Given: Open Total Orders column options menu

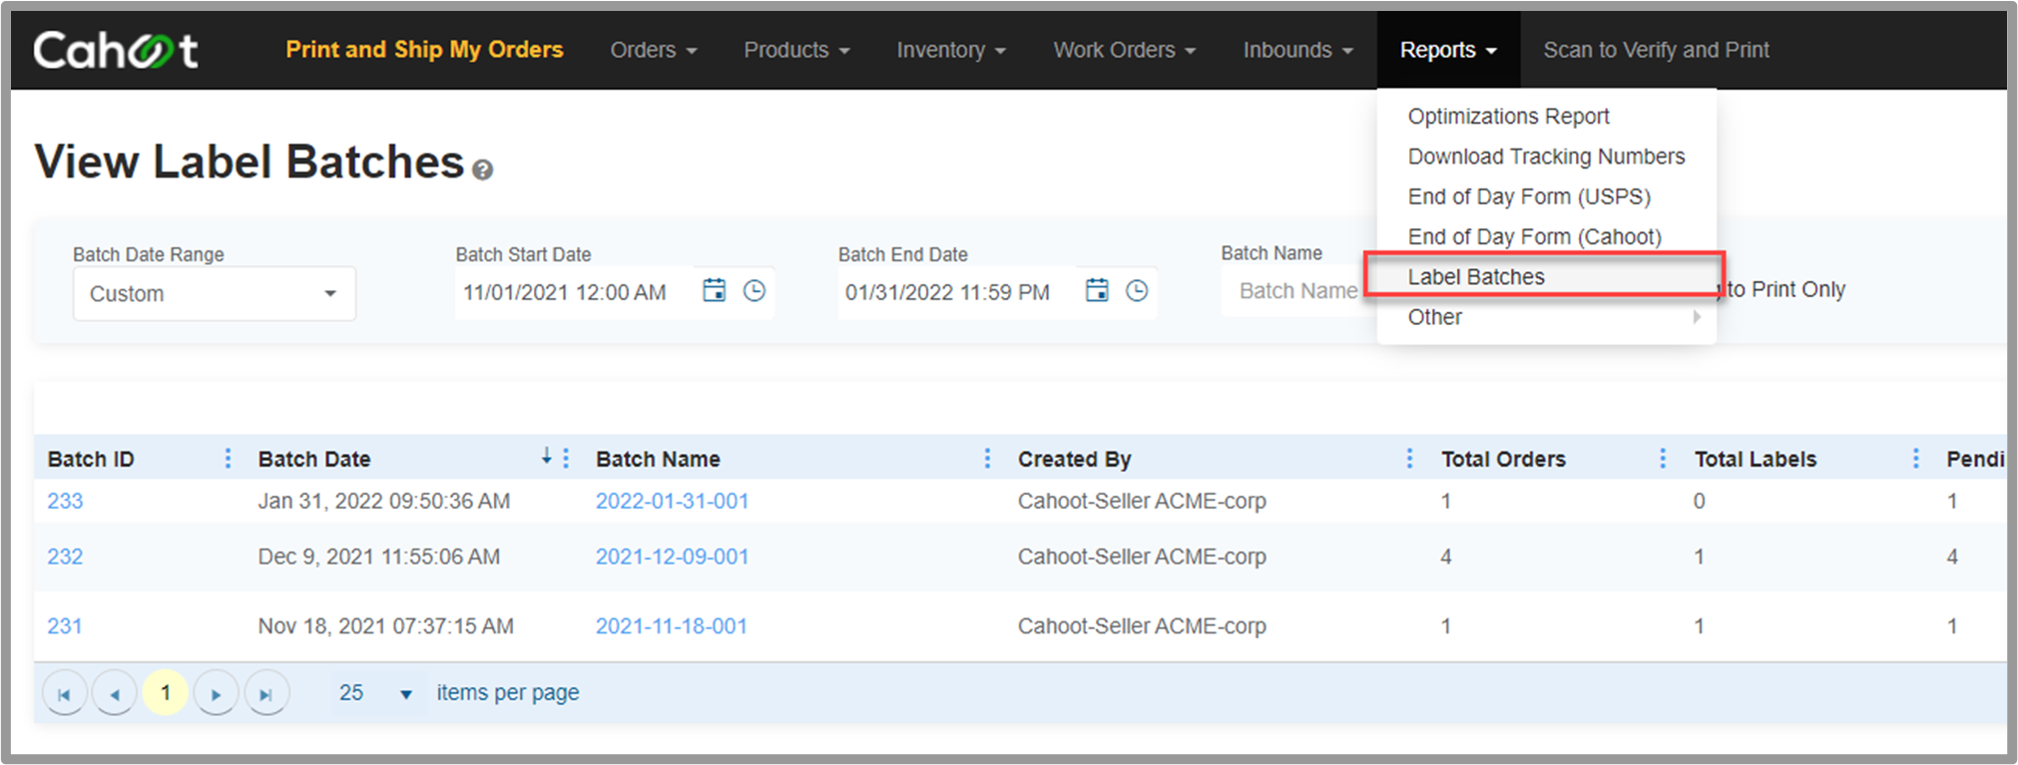Looking at the screenshot, I should pos(1662,458).
